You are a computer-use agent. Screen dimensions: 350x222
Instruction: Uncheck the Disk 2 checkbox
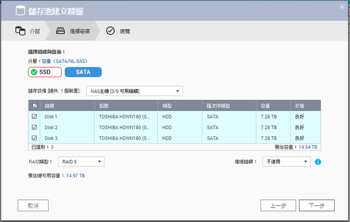tap(34, 127)
